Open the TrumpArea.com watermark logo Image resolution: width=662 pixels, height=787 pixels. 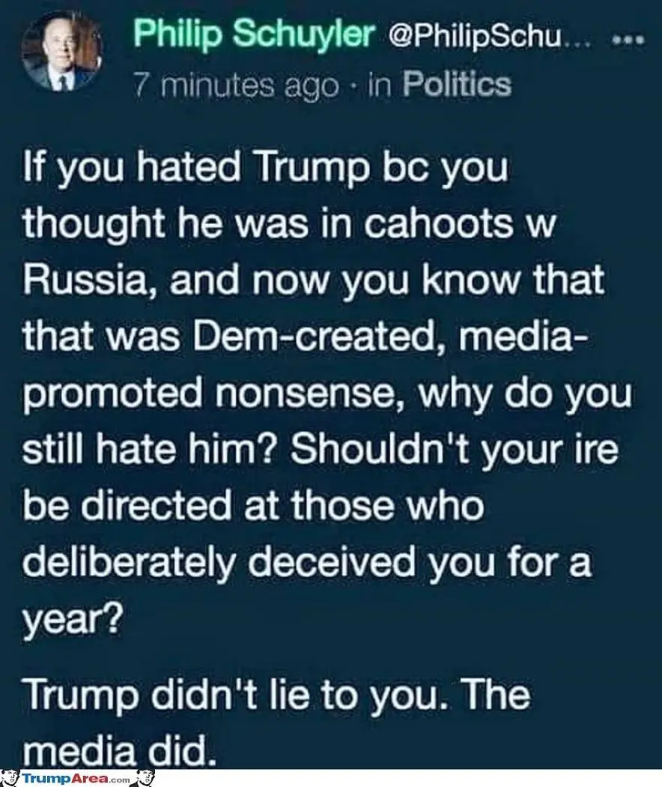tap(75, 779)
